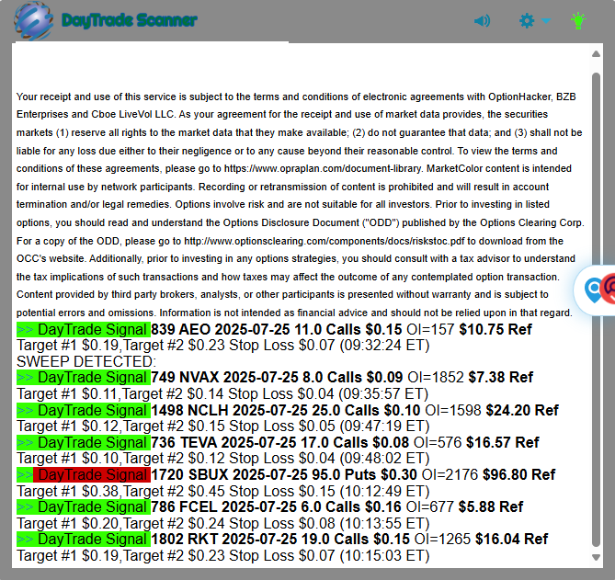The width and height of the screenshot is (615, 580).
Task: Click 'OI=576' on the TEVA signal
Action: (438, 442)
